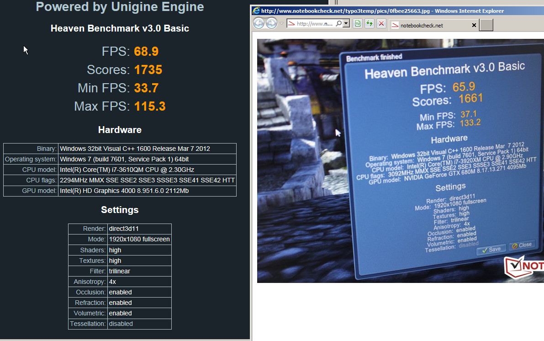The width and height of the screenshot is (544, 341).
Task: Close the notebookcheck.net tab
Action: point(474,25)
